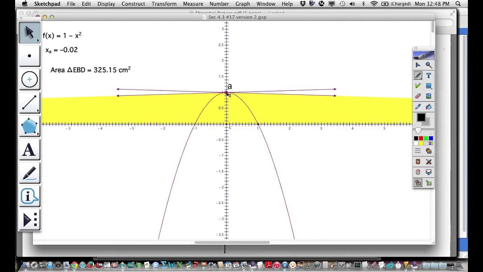
Task: Choose the yellow color swatch
Action: pos(421,143)
